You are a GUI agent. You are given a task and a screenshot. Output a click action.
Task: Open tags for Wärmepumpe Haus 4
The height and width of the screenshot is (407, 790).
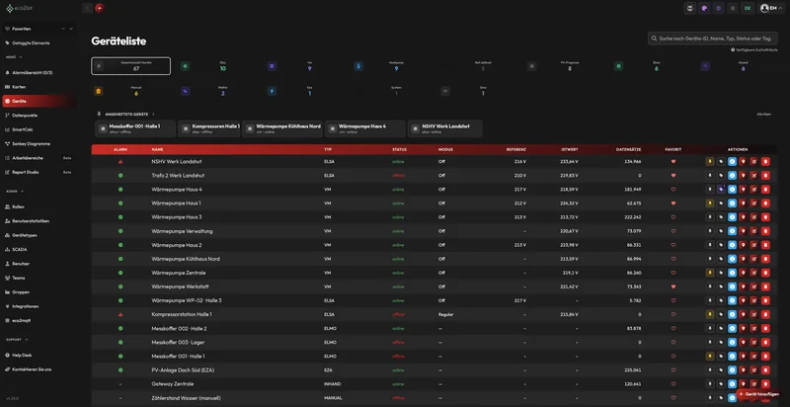pyautogui.click(x=721, y=190)
